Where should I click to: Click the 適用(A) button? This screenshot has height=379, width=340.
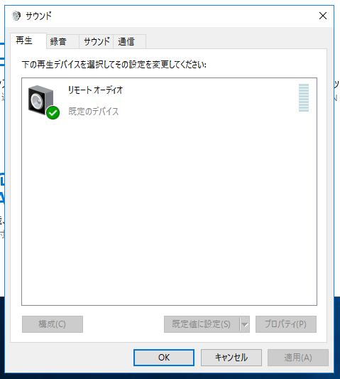click(298, 358)
